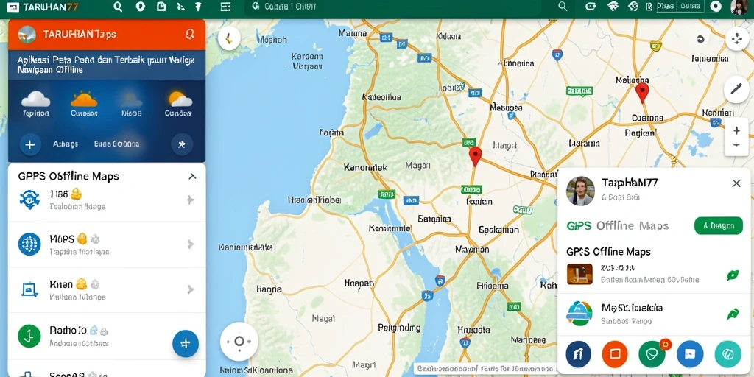Click the red map pin at upper right of map
This screenshot has width=754, height=377.
point(642,93)
